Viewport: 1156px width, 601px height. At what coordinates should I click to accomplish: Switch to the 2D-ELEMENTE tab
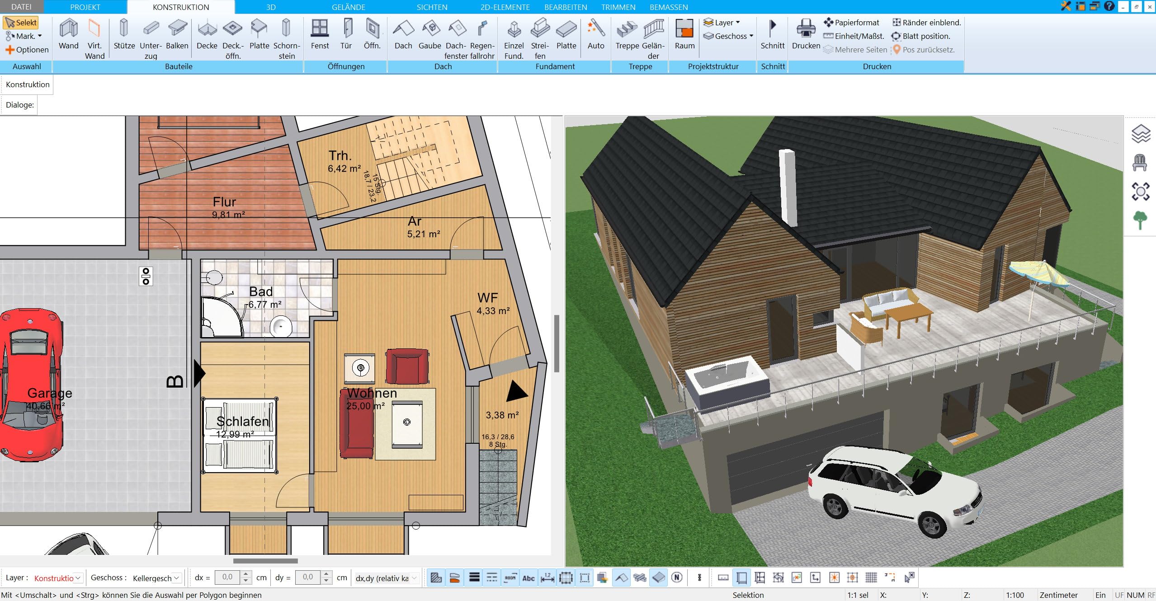click(x=505, y=7)
